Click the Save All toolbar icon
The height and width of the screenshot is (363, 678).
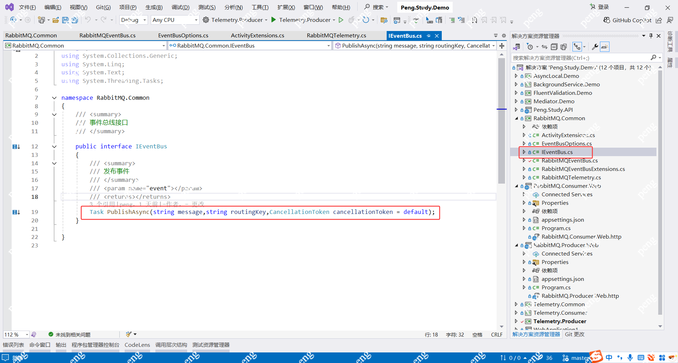[75, 20]
